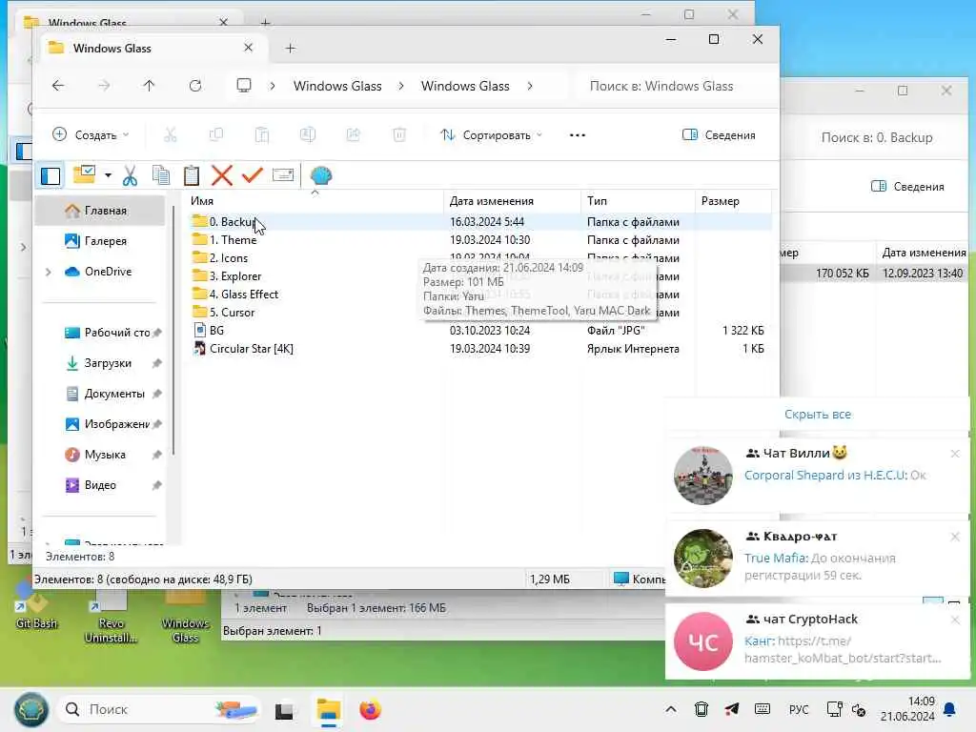Click second Windows Glass breadcrumb segment
This screenshot has height=732, width=976.
click(465, 86)
